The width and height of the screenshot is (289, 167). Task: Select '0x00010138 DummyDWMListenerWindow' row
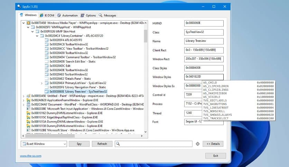click(x=67, y=126)
